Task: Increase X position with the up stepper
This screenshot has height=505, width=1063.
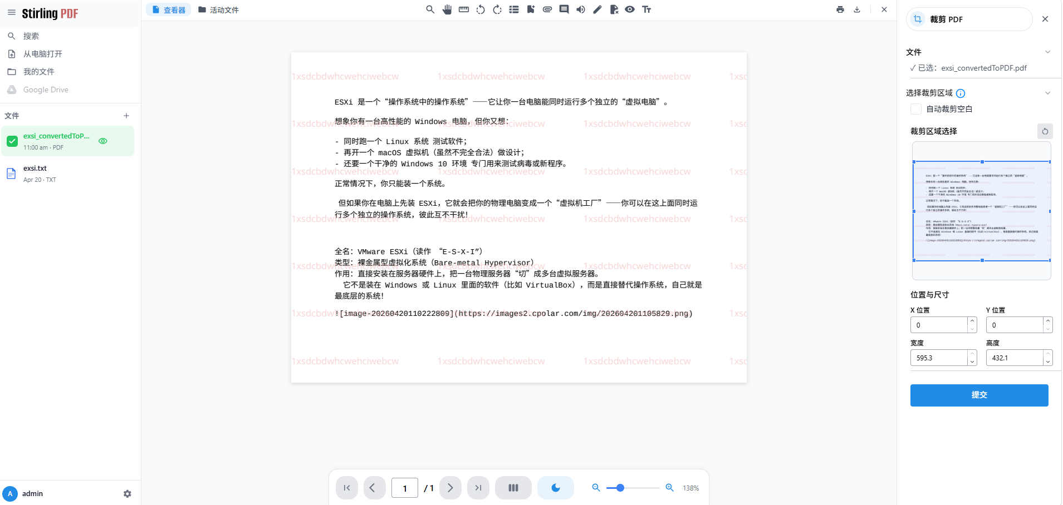Action: coord(972,321)
